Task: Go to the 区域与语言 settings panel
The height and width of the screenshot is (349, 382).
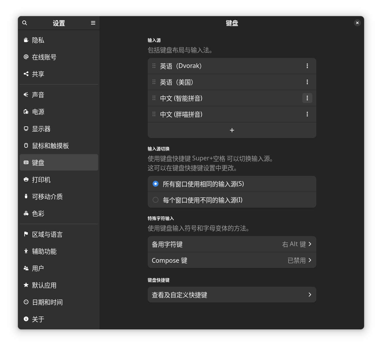Action: coord(59,234)
